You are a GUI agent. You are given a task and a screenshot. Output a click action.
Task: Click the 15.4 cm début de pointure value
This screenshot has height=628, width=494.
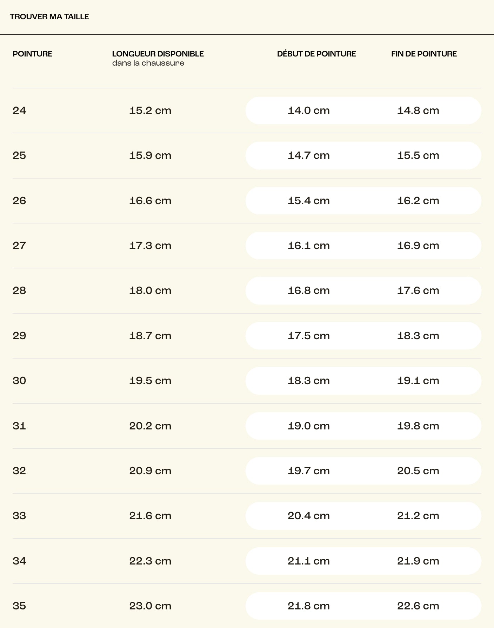[x=309, y=201]
